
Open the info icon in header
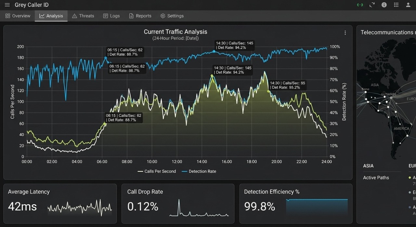[x=384, y=5]
